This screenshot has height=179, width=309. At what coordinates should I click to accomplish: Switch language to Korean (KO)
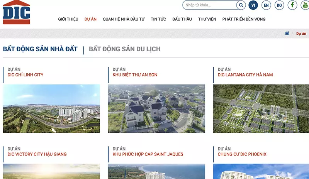(279, 5)
